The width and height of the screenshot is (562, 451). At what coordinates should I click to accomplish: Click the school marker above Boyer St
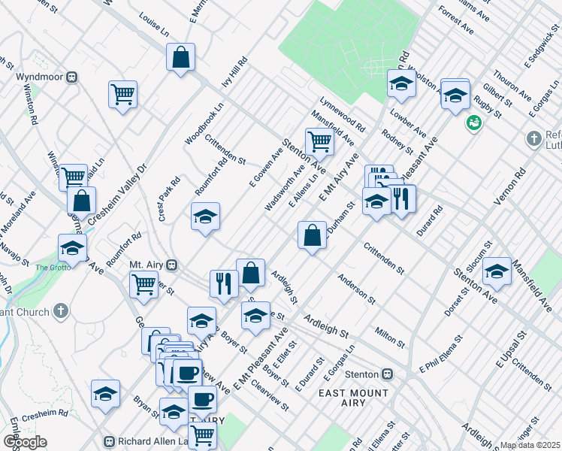[x=202, y=321]
